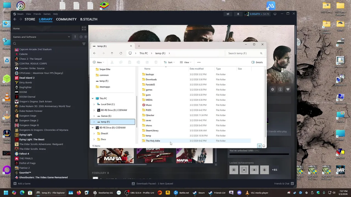351x197 pixels.
Task: Expand Games (E:) tree node
Action: [x=94, y=116]
